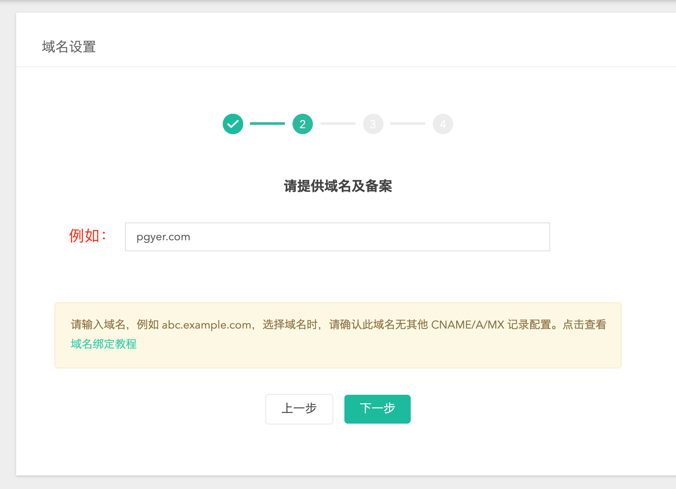Select step 4 in the progress indicator
This screenshot has width=676, height=489.
(443, 124)
